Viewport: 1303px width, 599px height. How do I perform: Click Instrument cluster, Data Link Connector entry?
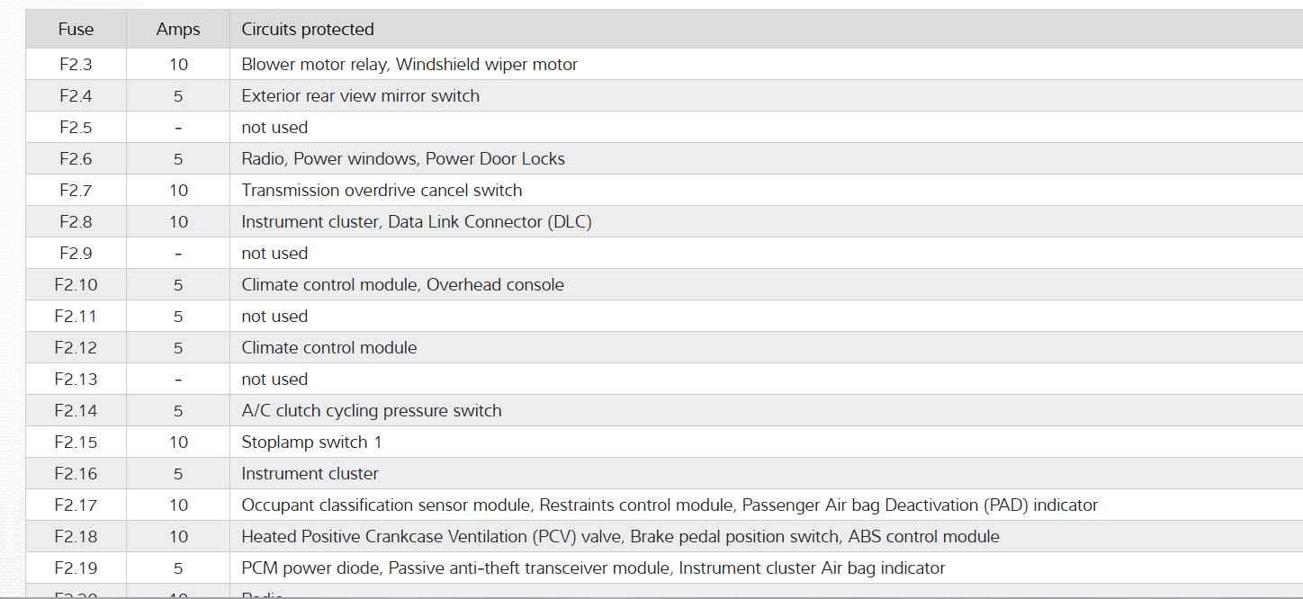click(x=417, y=222)
